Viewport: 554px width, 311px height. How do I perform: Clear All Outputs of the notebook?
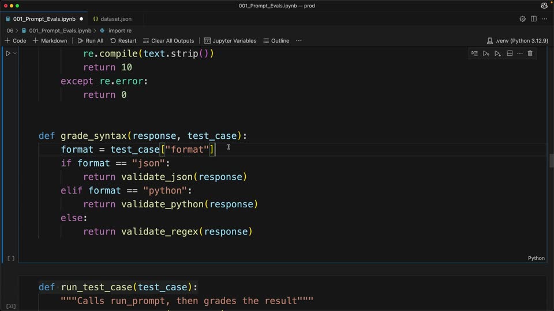pos(169,40)
